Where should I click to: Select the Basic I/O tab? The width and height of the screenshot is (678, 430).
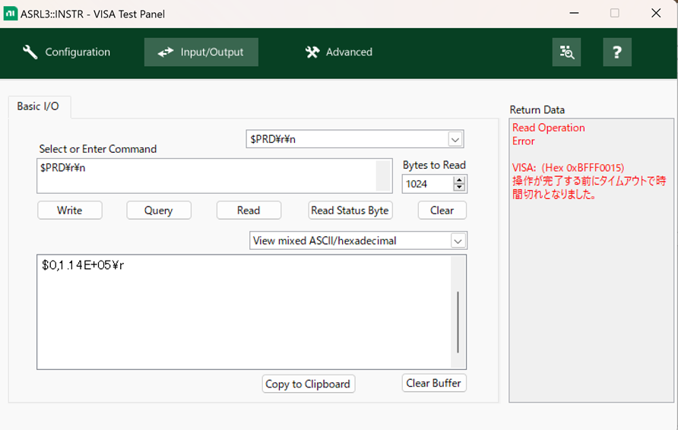tap(39, 106)
